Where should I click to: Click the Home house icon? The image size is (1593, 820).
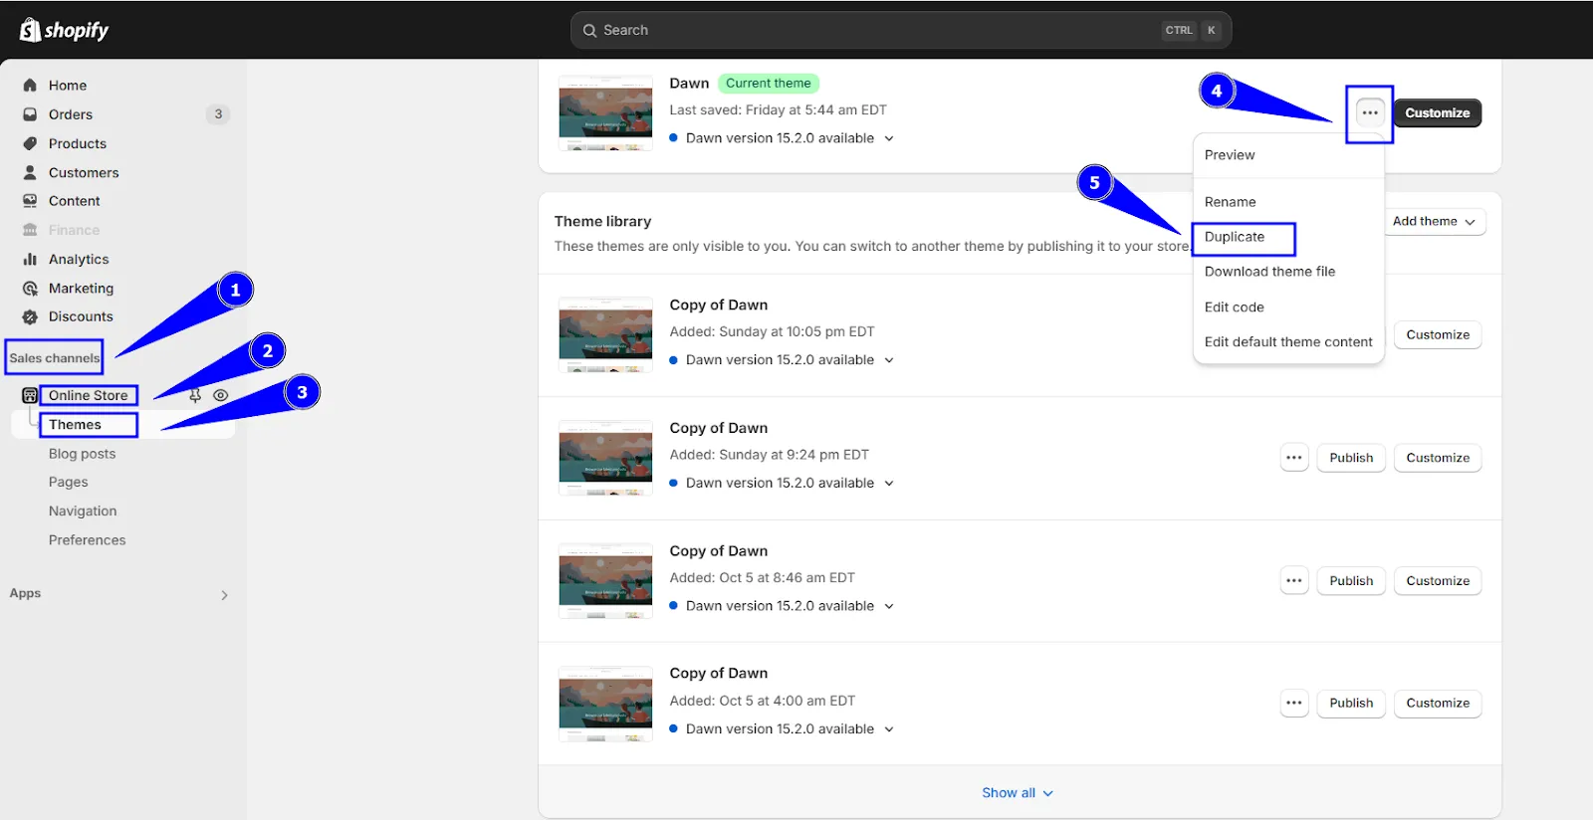(x=30, y=86)
